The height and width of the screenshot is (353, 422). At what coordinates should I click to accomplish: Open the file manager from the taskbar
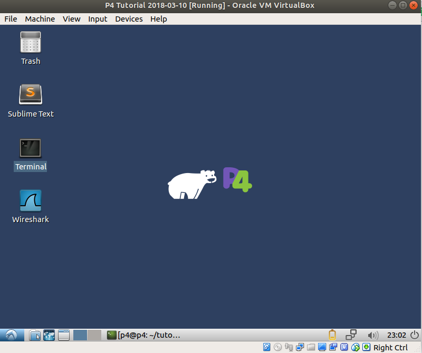[x=35, y=335]
